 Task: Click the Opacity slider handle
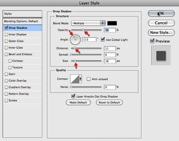[83, 30]
